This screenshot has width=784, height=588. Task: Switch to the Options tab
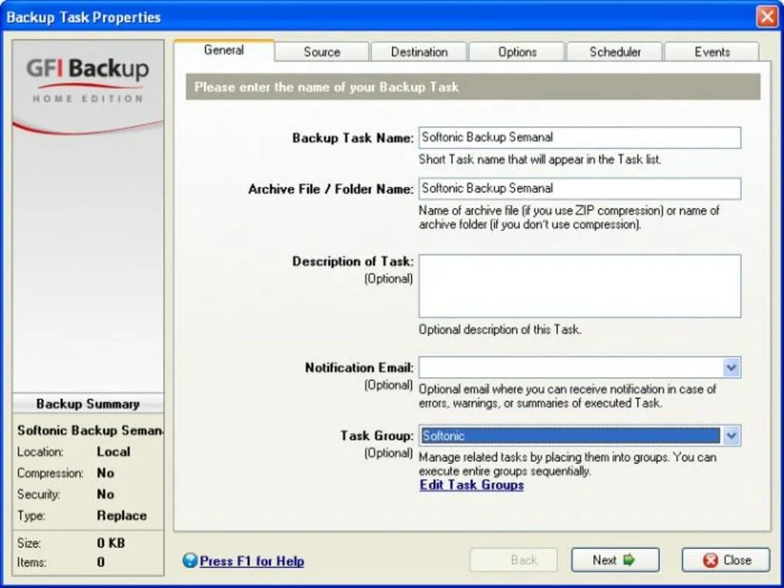(517, 52)
